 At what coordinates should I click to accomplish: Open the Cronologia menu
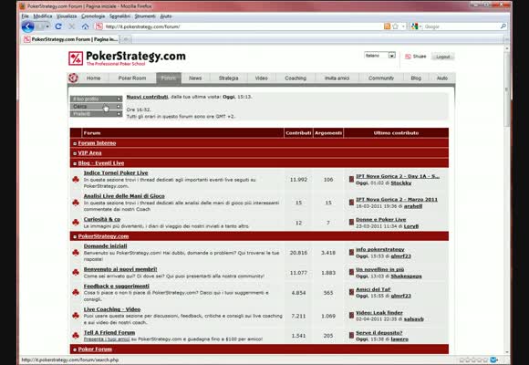point(93,16)
